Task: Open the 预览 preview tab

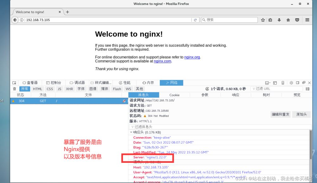Action: pyautogui.click(x=297, y=95)
